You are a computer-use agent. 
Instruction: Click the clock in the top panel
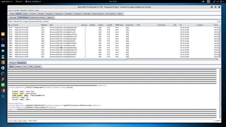tap(113, 1)
